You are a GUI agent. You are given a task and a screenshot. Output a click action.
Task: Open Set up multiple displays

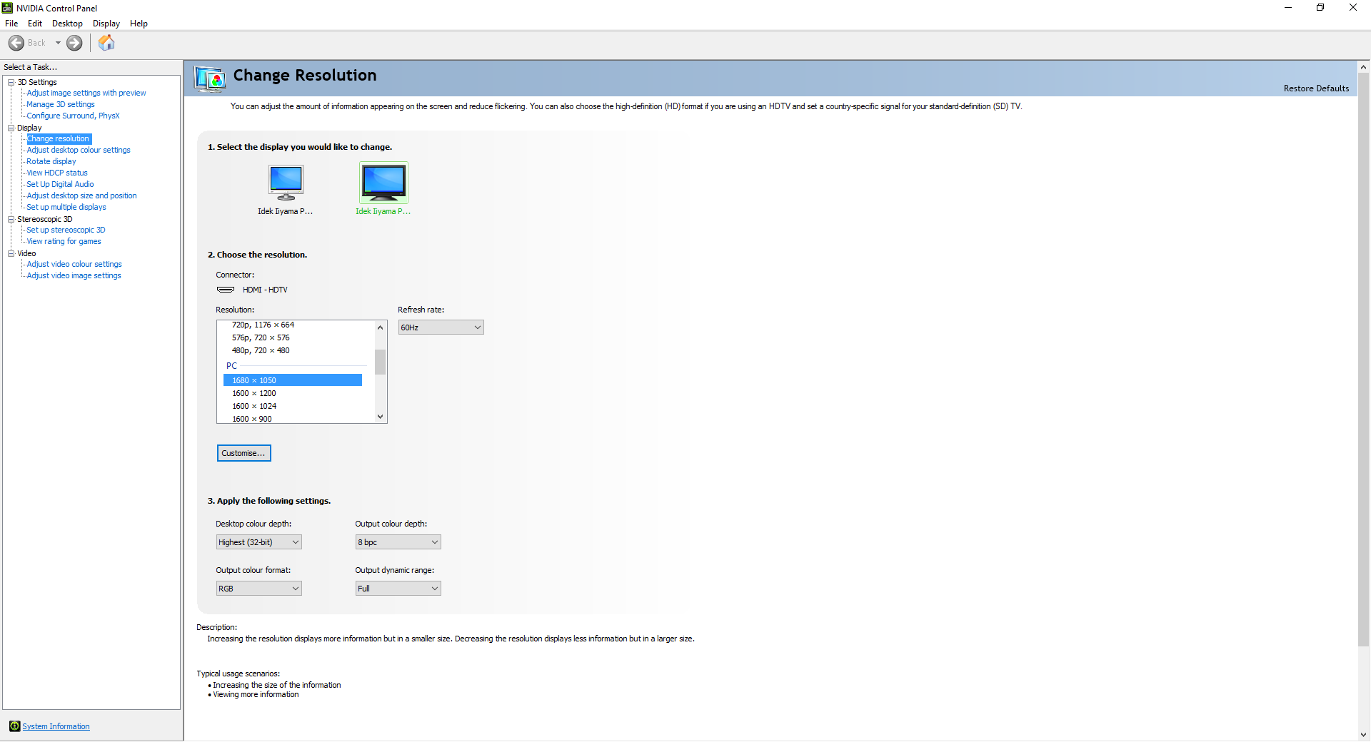[66, 207]
